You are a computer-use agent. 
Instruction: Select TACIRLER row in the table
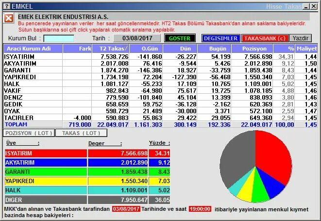(160, 118)
